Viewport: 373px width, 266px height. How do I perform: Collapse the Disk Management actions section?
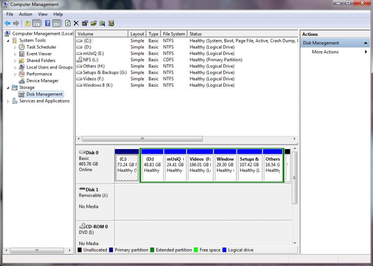coord(366,43)
